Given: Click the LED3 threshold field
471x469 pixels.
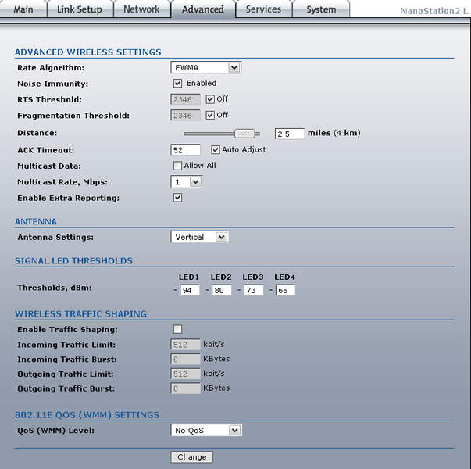Looking at the screenshot, I should (x=254, y=290).
